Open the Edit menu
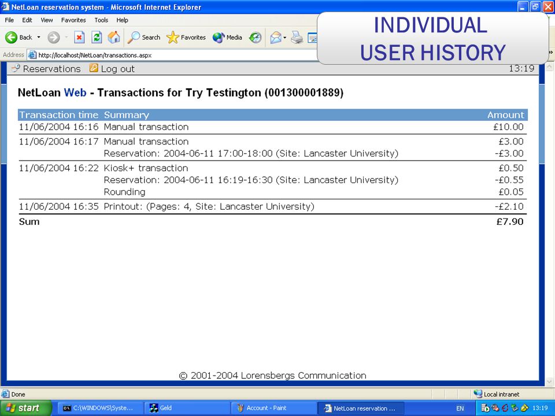The width and height of the screenshot is (555, 416). (27, 20)
